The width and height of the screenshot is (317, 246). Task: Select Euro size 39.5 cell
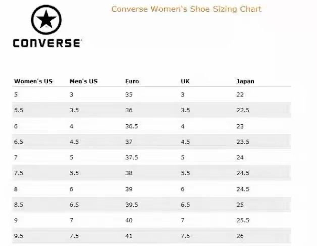coord(132,205)
